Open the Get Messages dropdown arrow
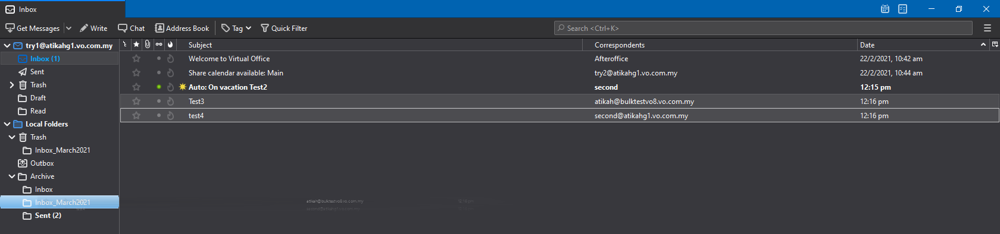Viewport: 1000px width, 234px height. [68, 28]
